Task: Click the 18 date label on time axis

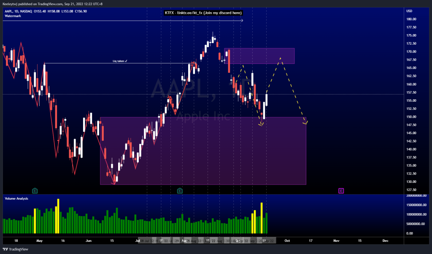Action: click(16, 241)
